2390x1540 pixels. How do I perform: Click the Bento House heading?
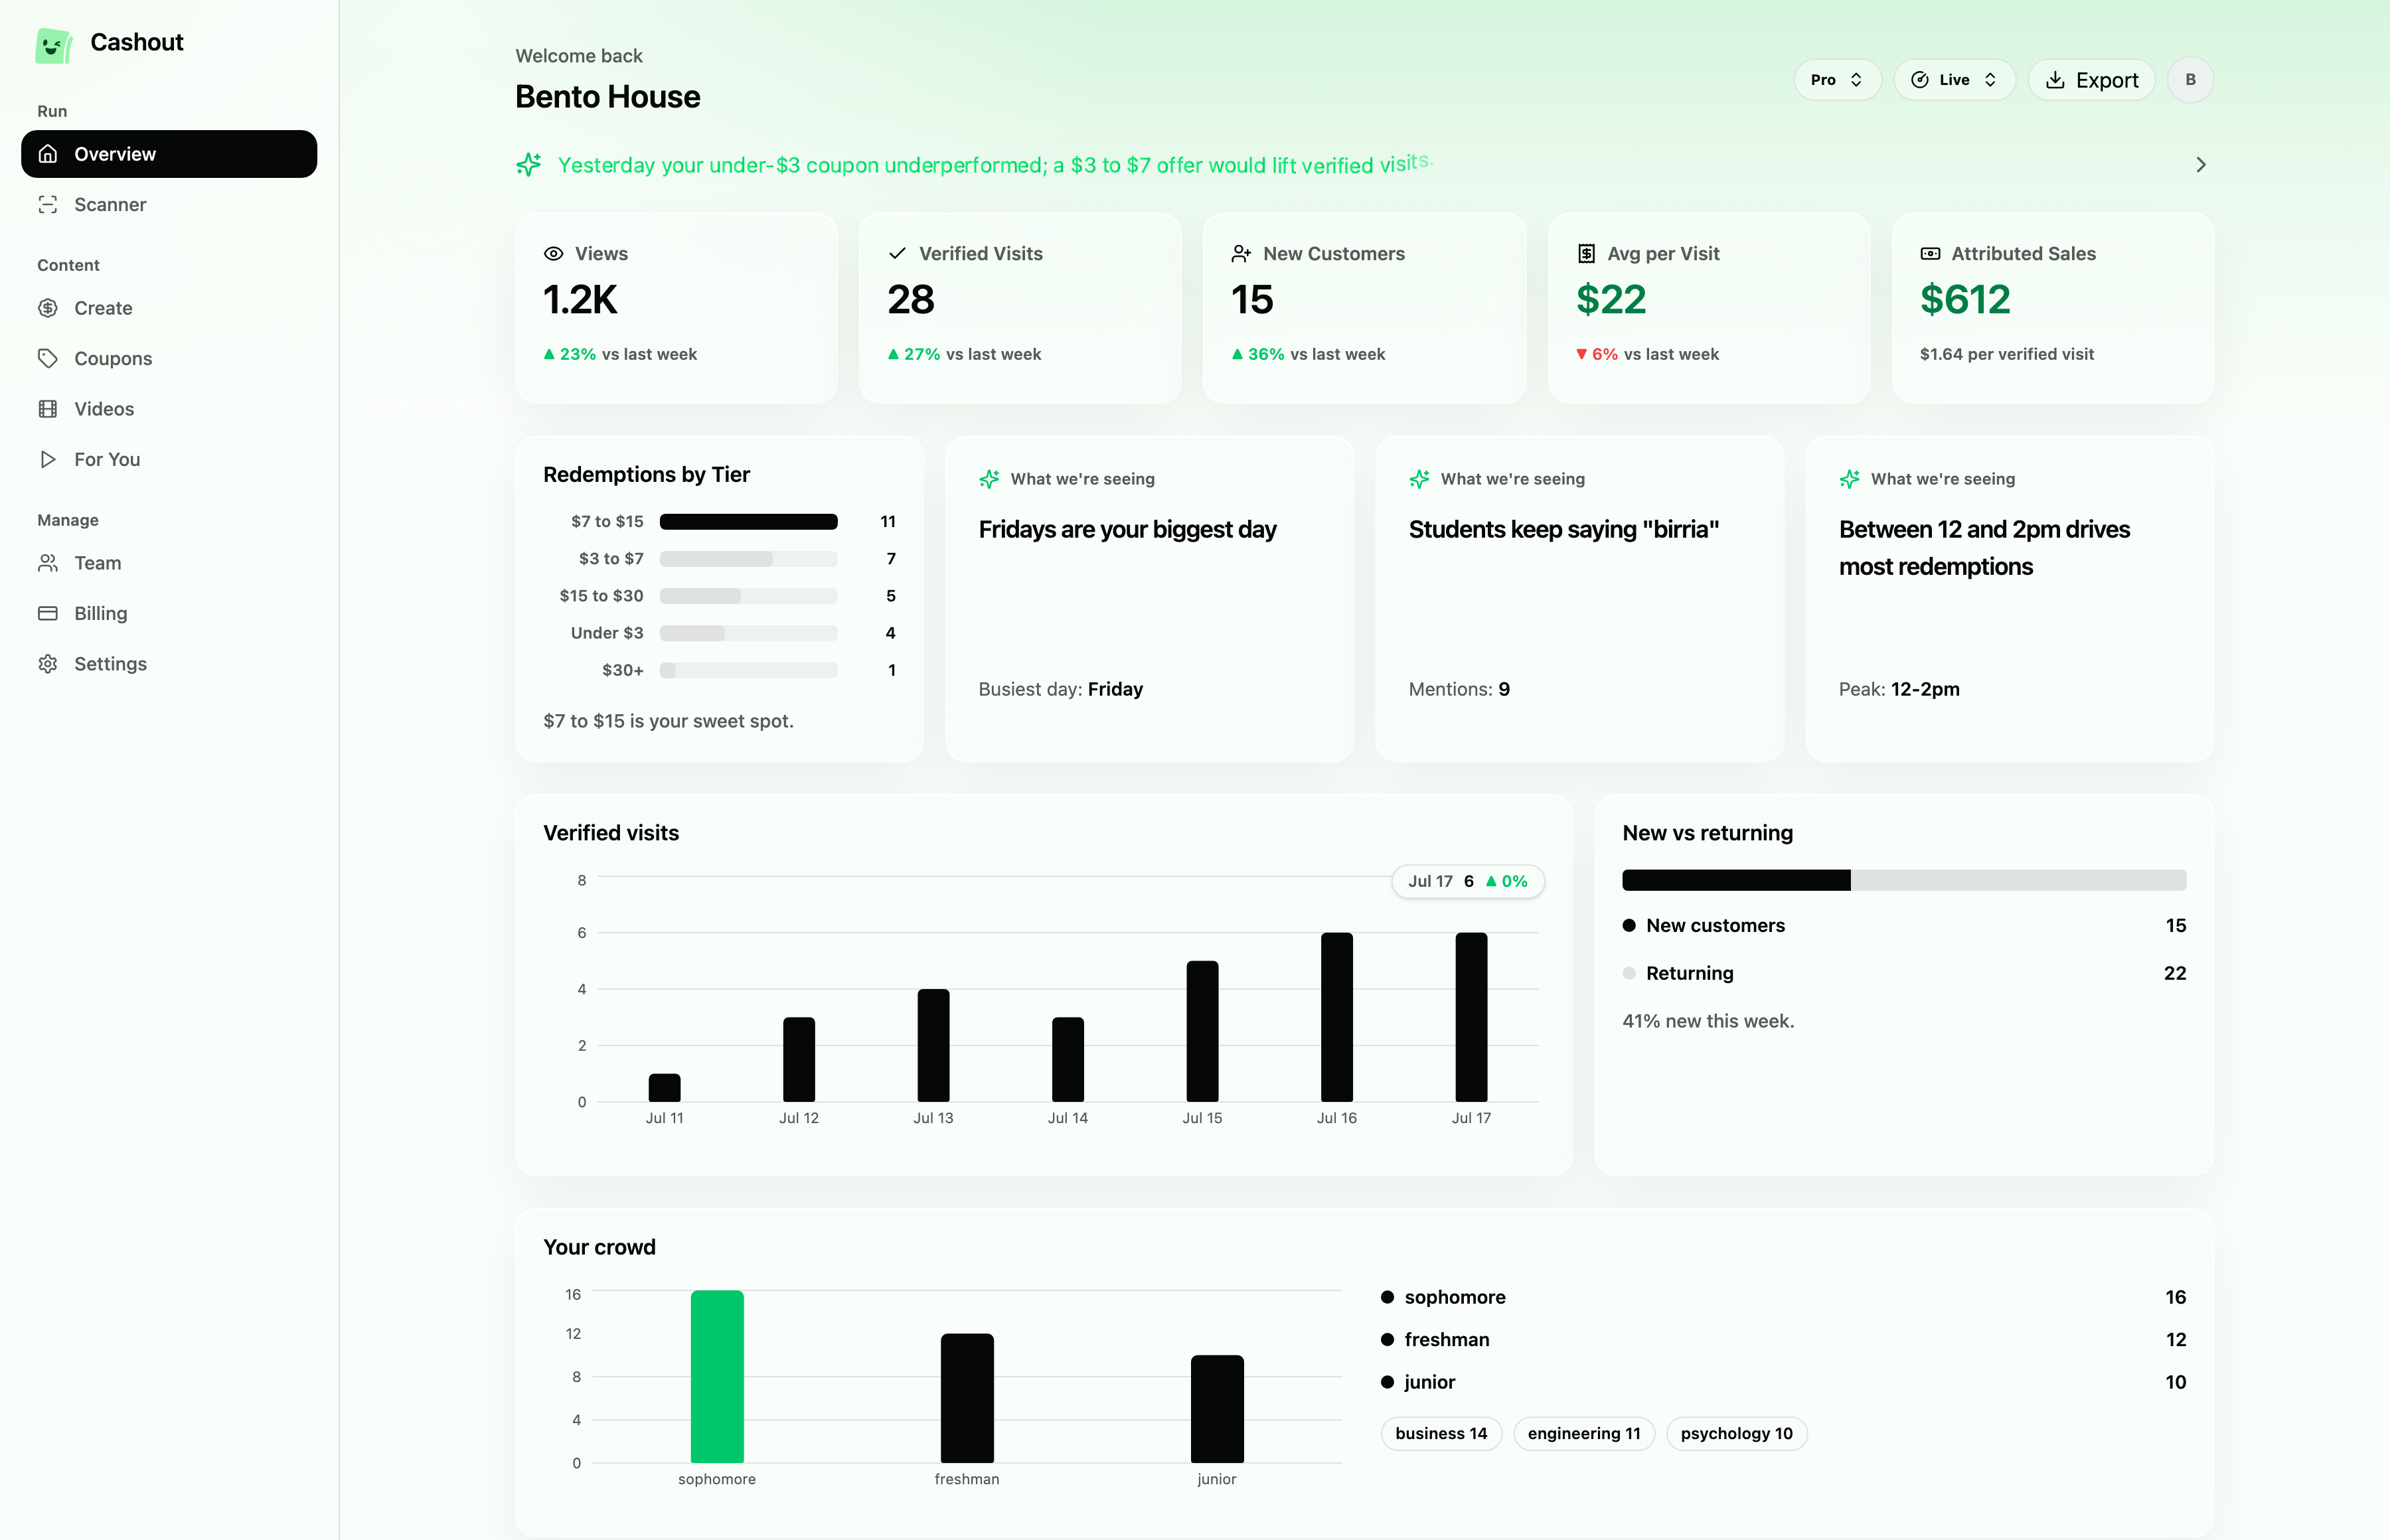(607, 97)
